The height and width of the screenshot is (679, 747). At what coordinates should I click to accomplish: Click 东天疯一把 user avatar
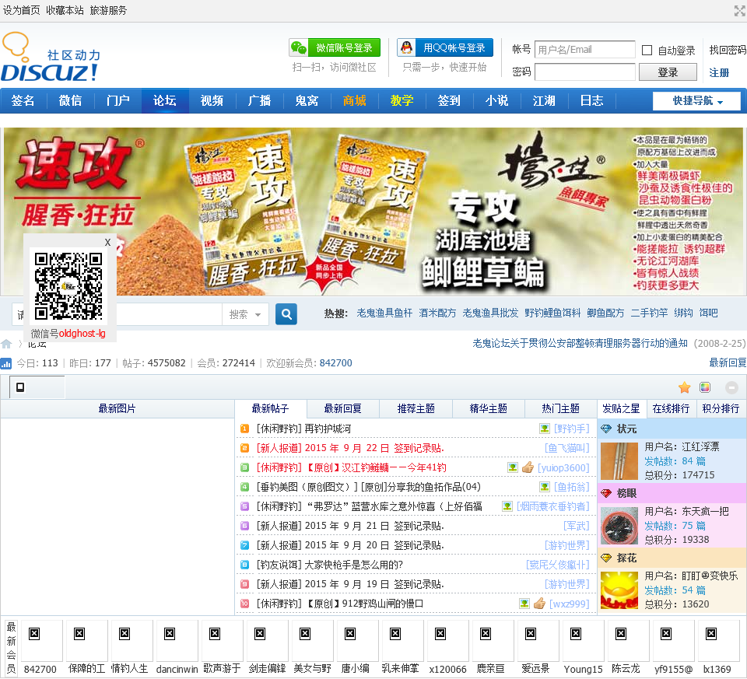[619, 526]
